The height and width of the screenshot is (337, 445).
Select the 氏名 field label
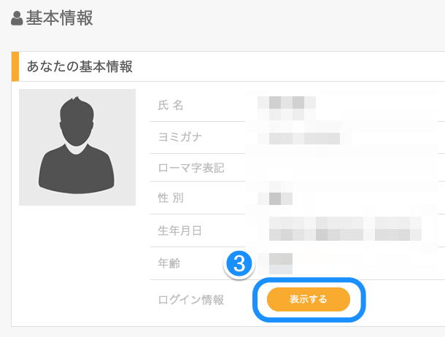tap(171, 105)
